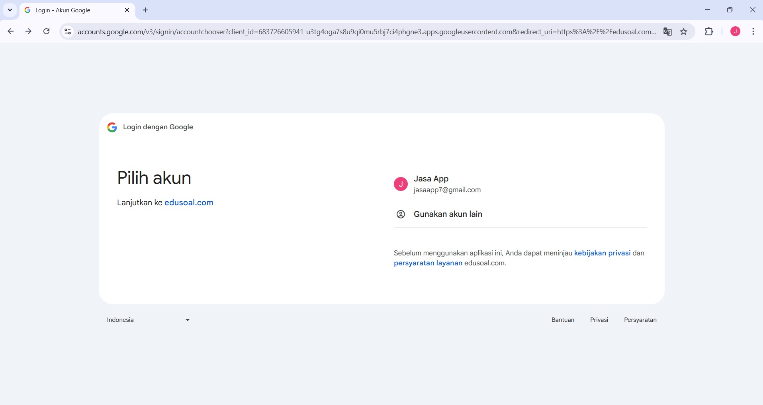Click the Jasa App profile circle
763x405 pixels.
pyautogui.click(x=401, y=184)
